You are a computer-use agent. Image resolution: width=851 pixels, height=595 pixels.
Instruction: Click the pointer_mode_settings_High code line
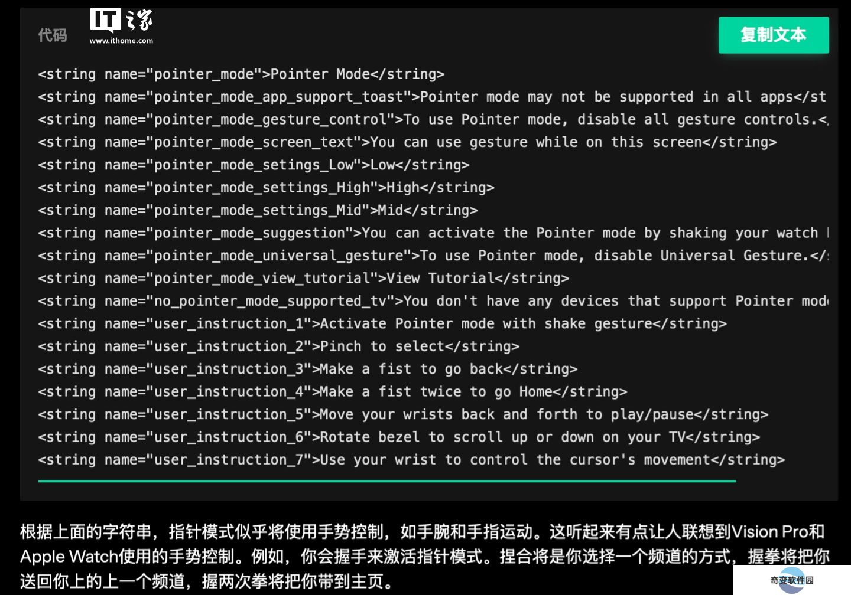(266, 188)
